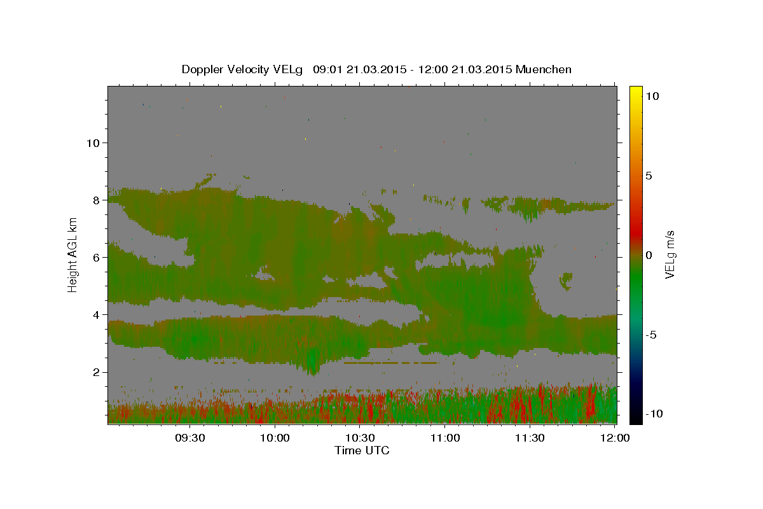
Task: Click the height tick label 2
Action: (96, 372)
